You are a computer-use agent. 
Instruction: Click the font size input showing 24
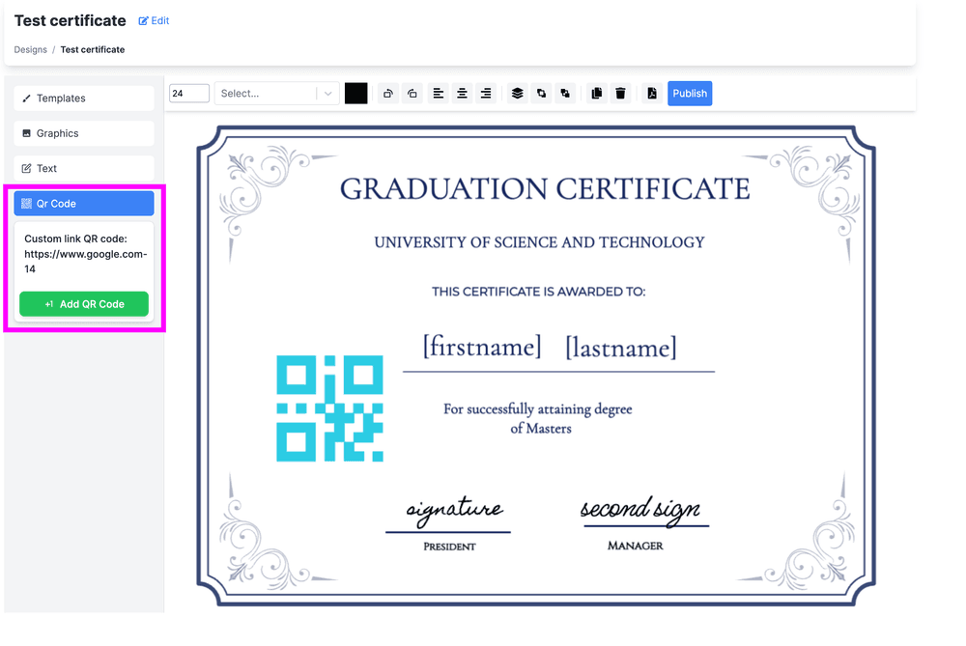point(188,93)
